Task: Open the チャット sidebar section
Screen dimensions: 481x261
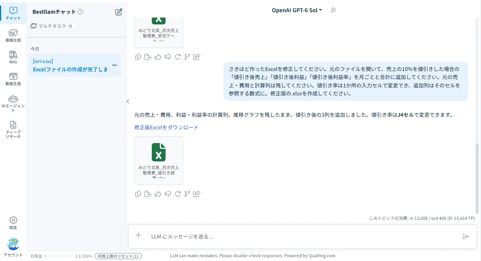Action: coord(13,13)
